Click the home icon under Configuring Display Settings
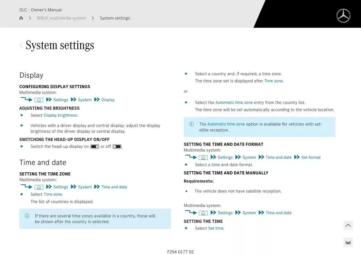361x255 pixels. tap(39, 100)
